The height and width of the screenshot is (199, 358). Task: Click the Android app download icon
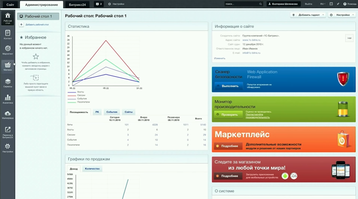pyautogui.click(x=285, y=176)
